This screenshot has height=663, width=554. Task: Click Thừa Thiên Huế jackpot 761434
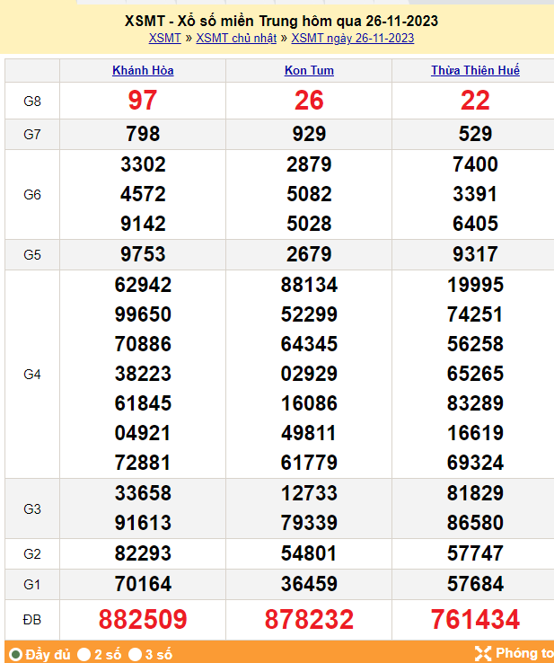click(475, 619)
